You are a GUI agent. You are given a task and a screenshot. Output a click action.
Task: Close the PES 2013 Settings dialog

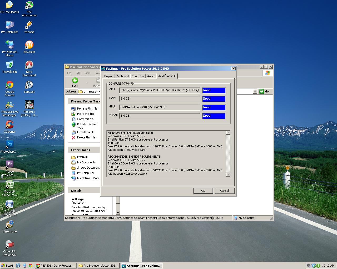[233, 69]
